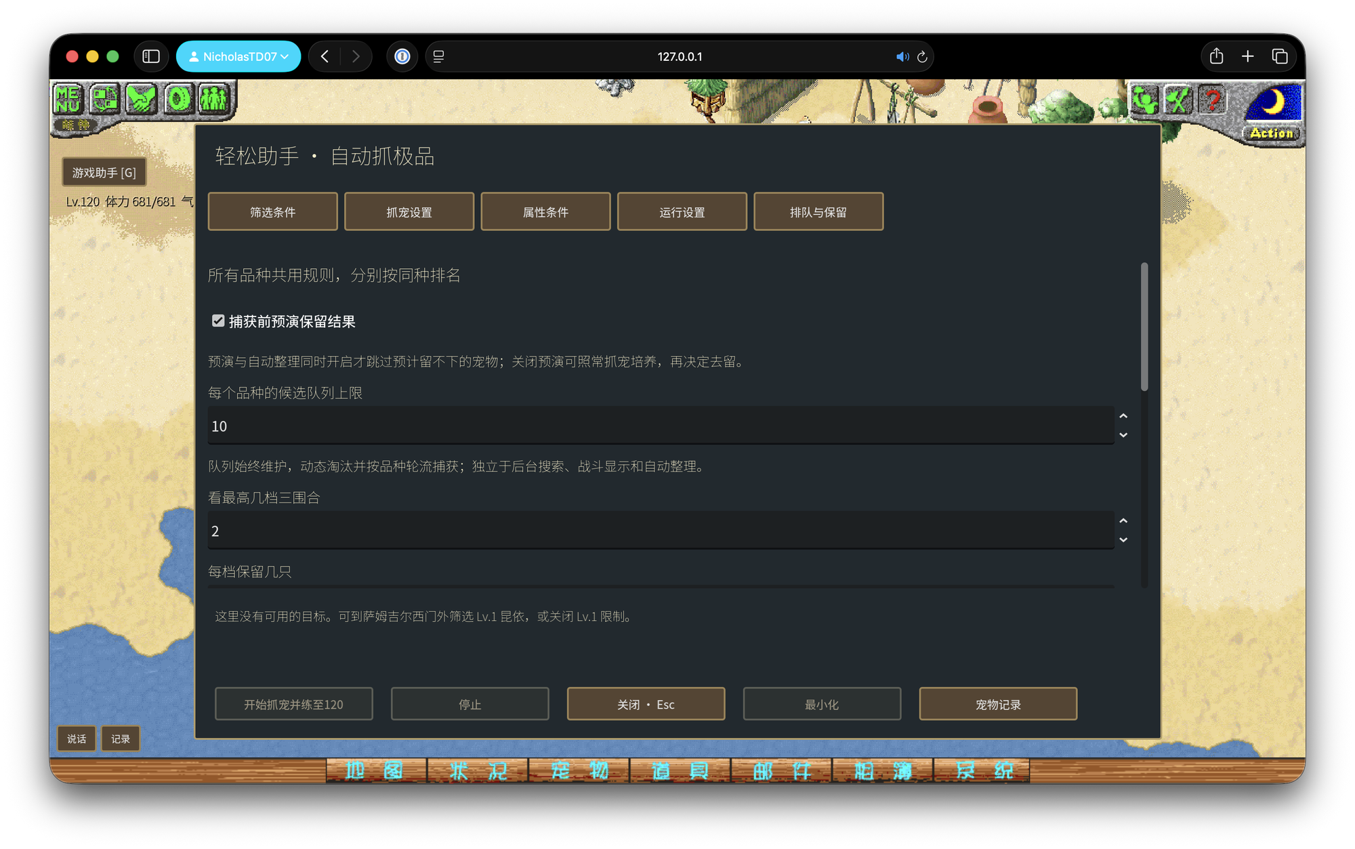Decrease the 候选队列上限 value with down arrow

tap(1123, 435)
